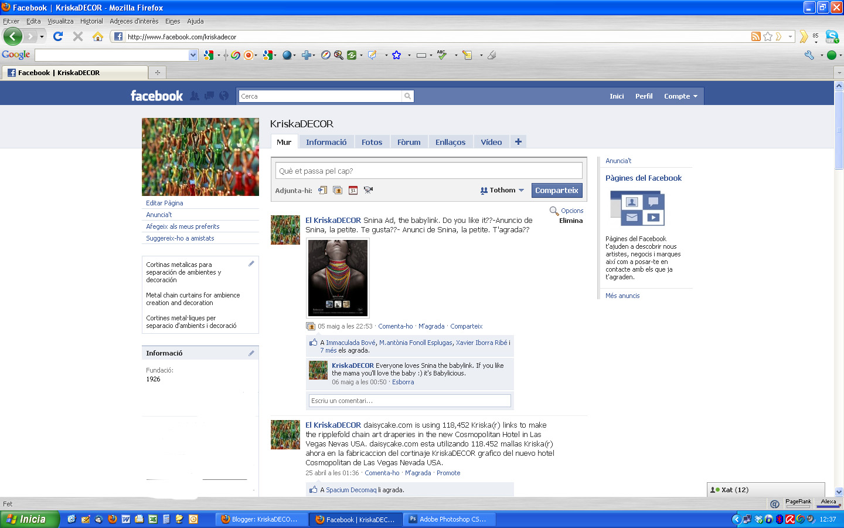Click the status box 'Què et passa pel cap?'
This screenshot has height=528, width=844.
(x=428, y=171)
